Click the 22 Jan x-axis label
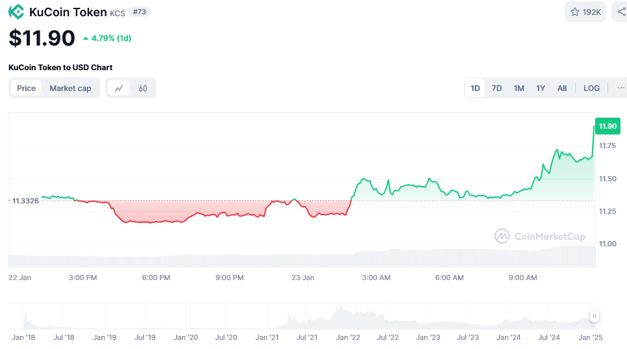This screenshot has width=627, height=349. 19,278
